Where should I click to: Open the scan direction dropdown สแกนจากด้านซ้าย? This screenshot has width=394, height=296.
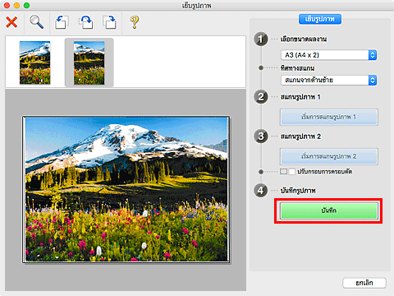tap(328, 80)
